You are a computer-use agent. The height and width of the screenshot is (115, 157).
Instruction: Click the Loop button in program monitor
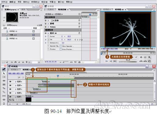click(x=141, y=57)
